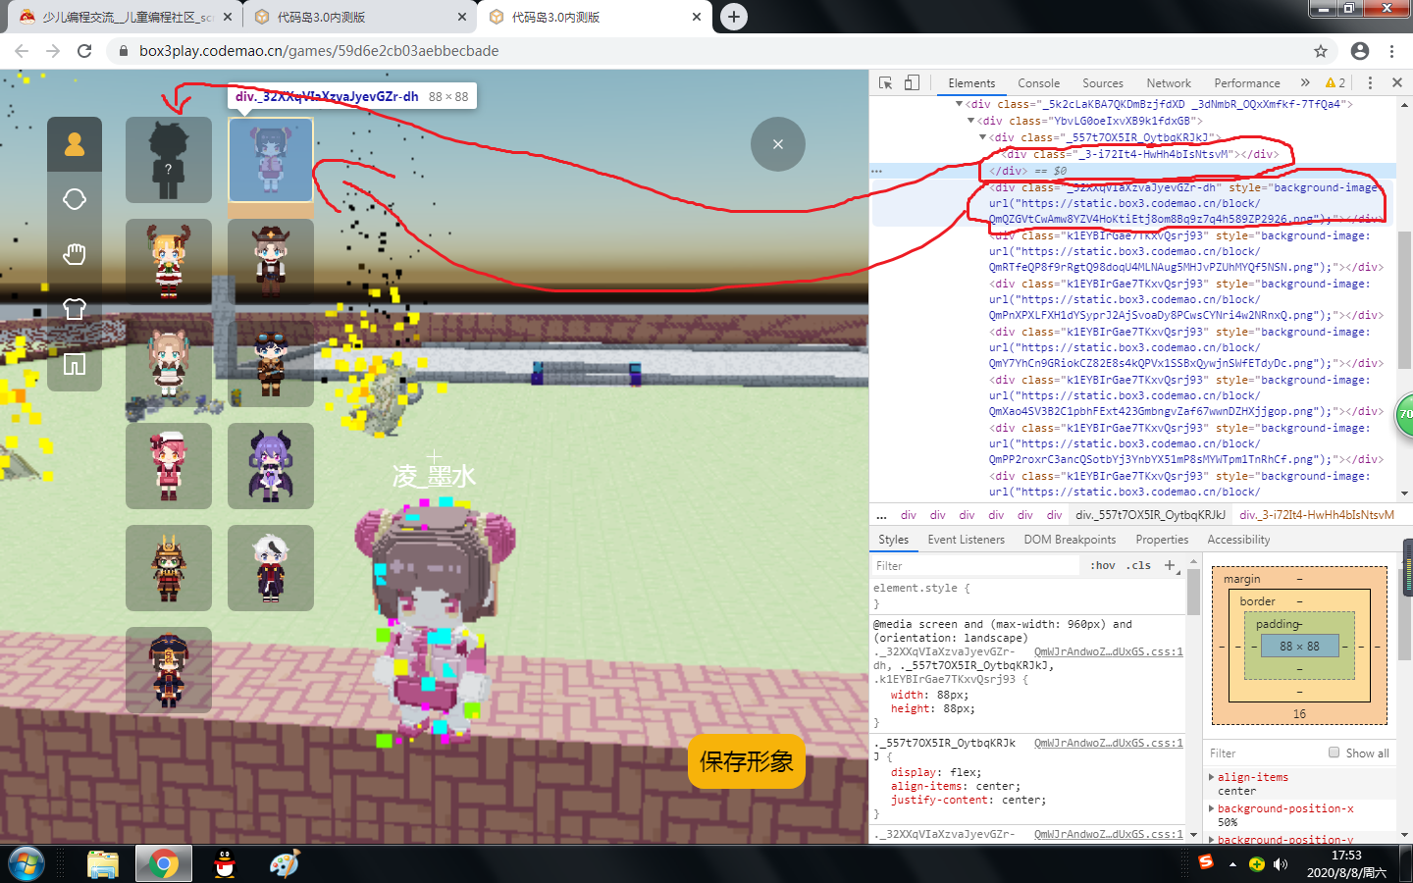This screenshot has height=883, width=1413.
Task: Collapse the _5k2cLaKBA7QKDmBzjfdXD div node
Action: coord(959,104)
